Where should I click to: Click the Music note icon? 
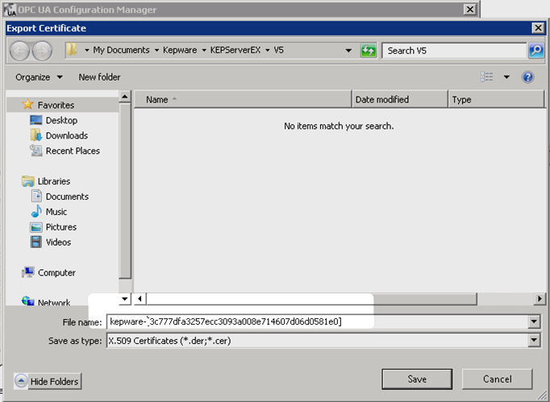[36, 211]
